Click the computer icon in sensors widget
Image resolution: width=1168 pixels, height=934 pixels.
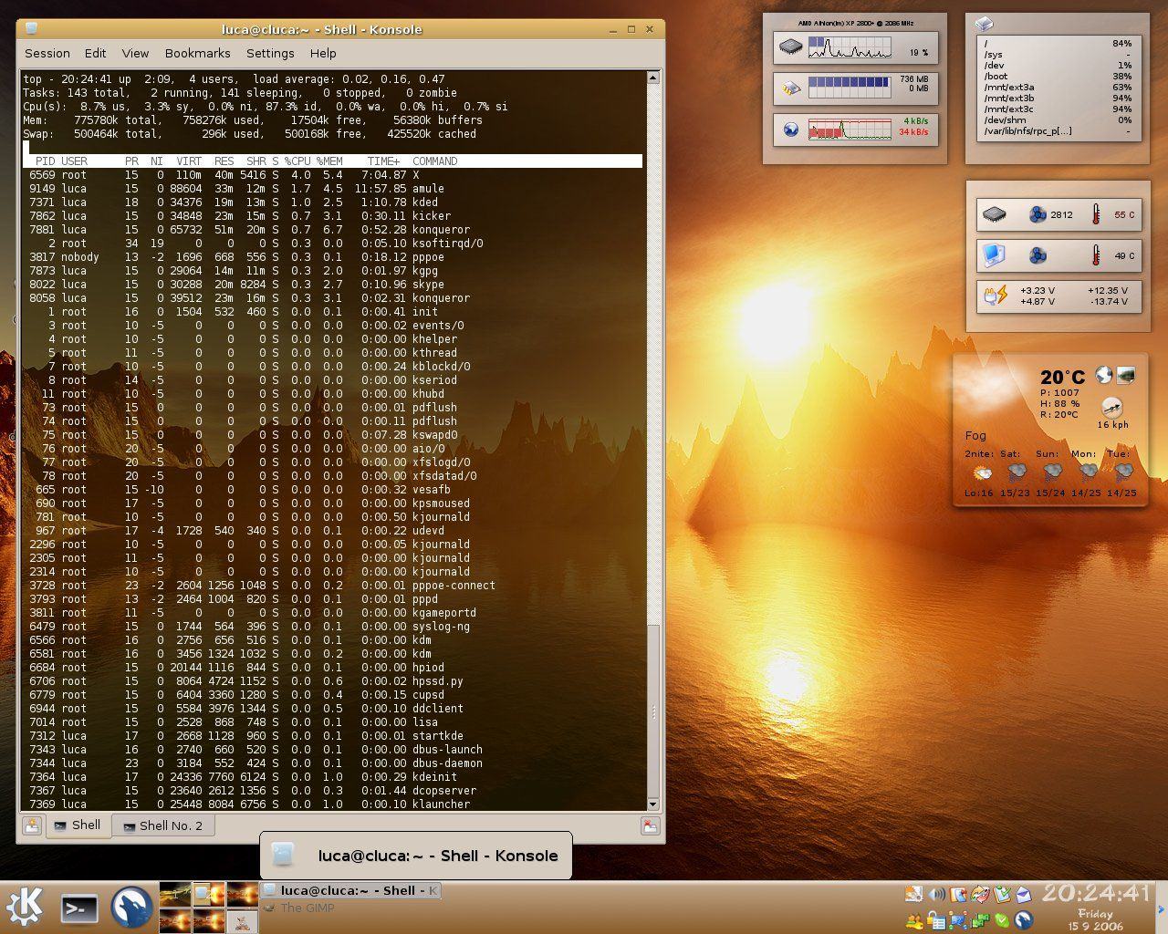(994, 255)
